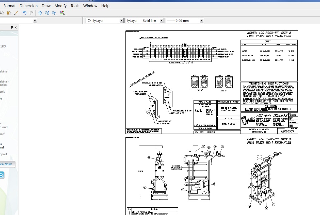
Task: Open the Tools menu
Action: [75, 6]
